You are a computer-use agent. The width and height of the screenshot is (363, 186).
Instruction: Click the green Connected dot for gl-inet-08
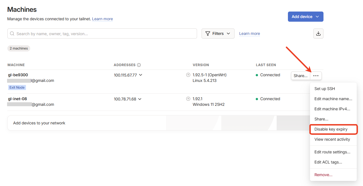(257, 99)
